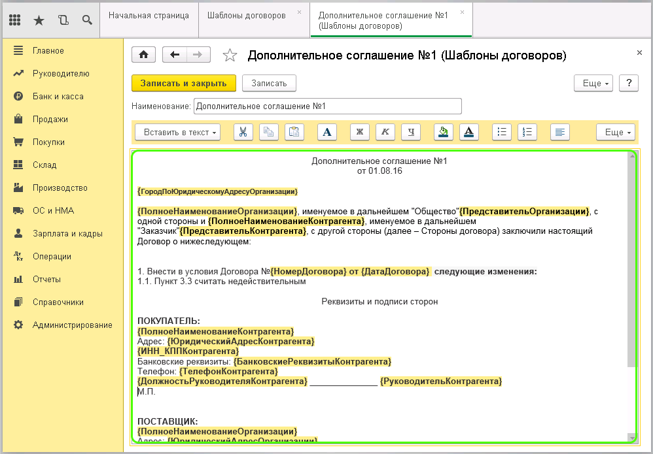Viewport: 653px width, 454px height.
Task: Insert a bulleted list
Action: pos(502,132)
